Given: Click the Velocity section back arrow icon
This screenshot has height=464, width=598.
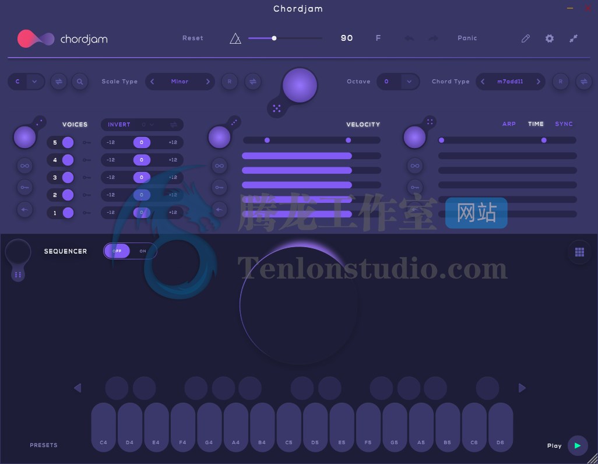Looking at the screenshot, I should 219,209.
